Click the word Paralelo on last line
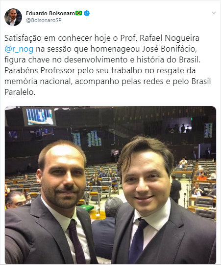Viewport: 221px width, 265px height. coord(20,92)
